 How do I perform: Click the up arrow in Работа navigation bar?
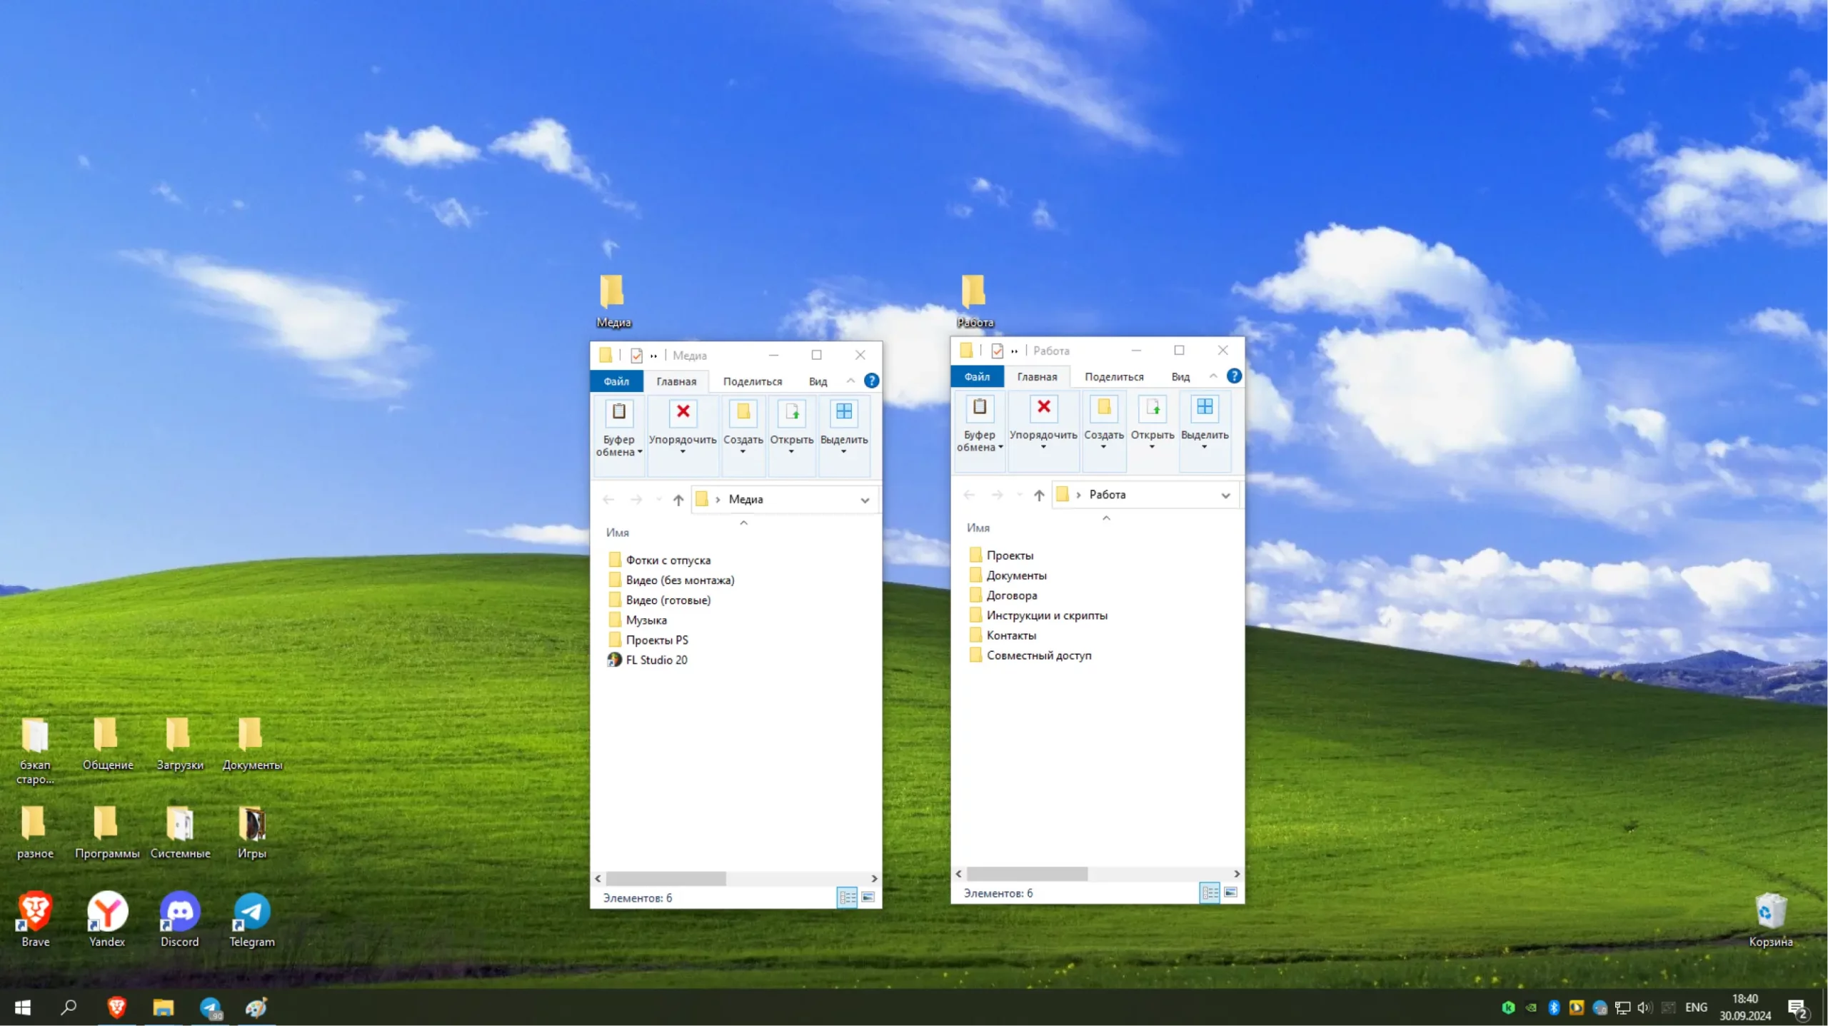tap(1039, 495)
